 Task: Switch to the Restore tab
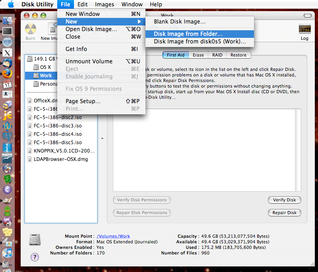tap(238, 55)
